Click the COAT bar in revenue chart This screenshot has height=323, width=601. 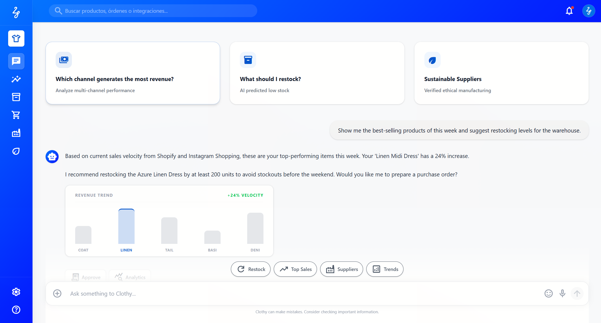pos(83,235)
